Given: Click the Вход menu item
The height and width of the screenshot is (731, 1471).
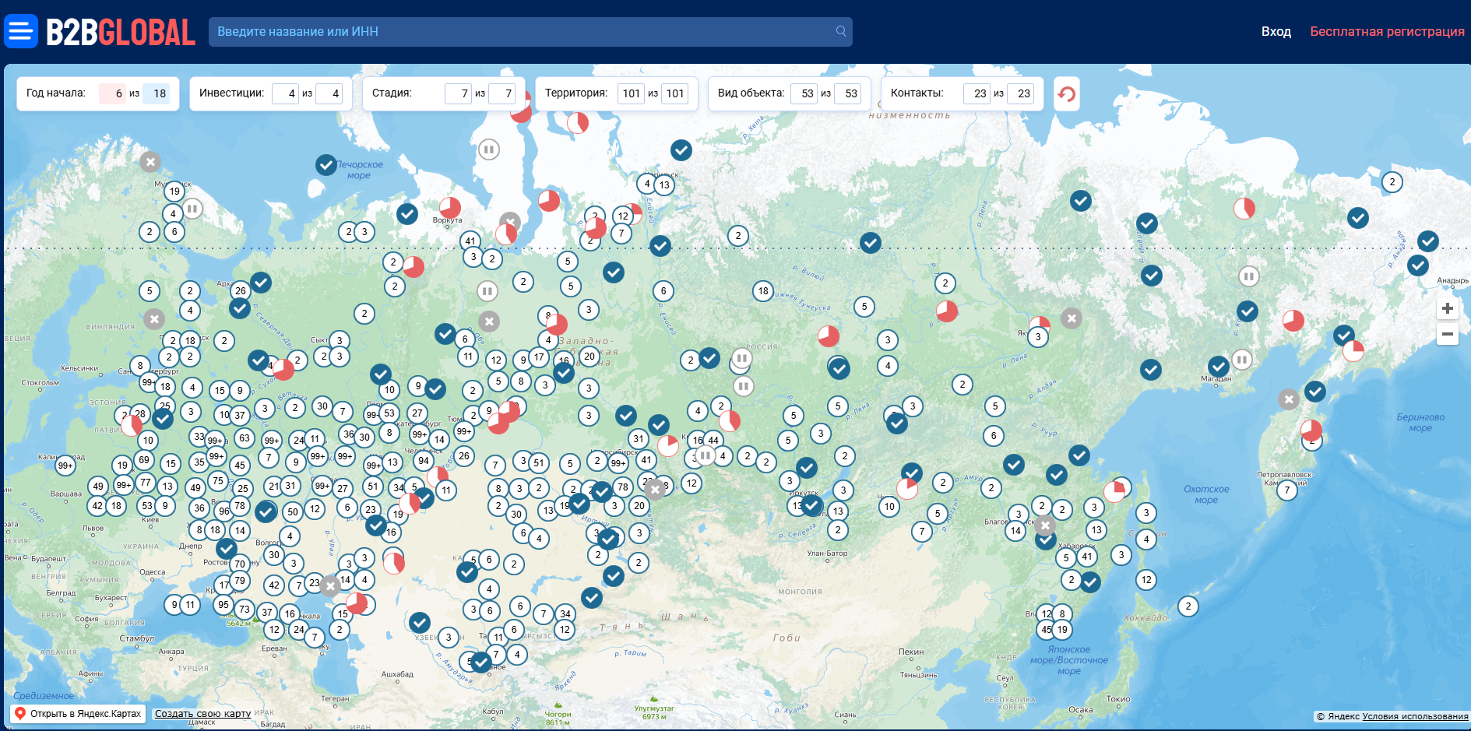Looking at the screenshot, I should 1276,32.
